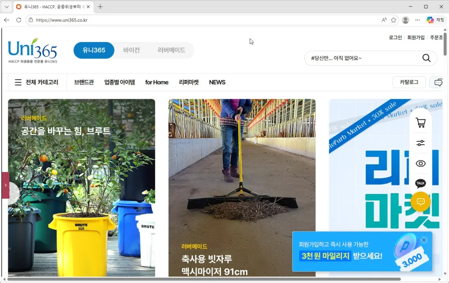The image size is (449, 283).
Task: Open the 리퍼마켓 50% sale banner
Action: click(385, 188)
